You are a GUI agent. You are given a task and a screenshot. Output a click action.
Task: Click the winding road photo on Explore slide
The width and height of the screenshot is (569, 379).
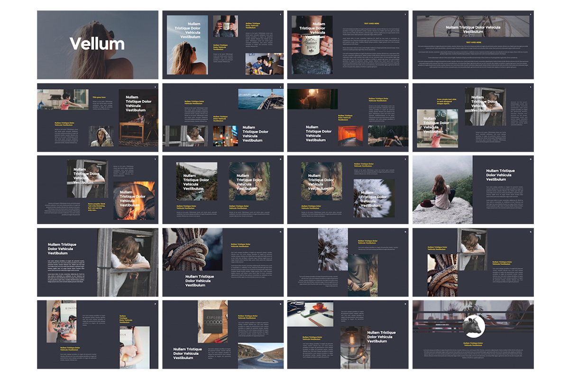pyautogui.click(x=261, y=356)
